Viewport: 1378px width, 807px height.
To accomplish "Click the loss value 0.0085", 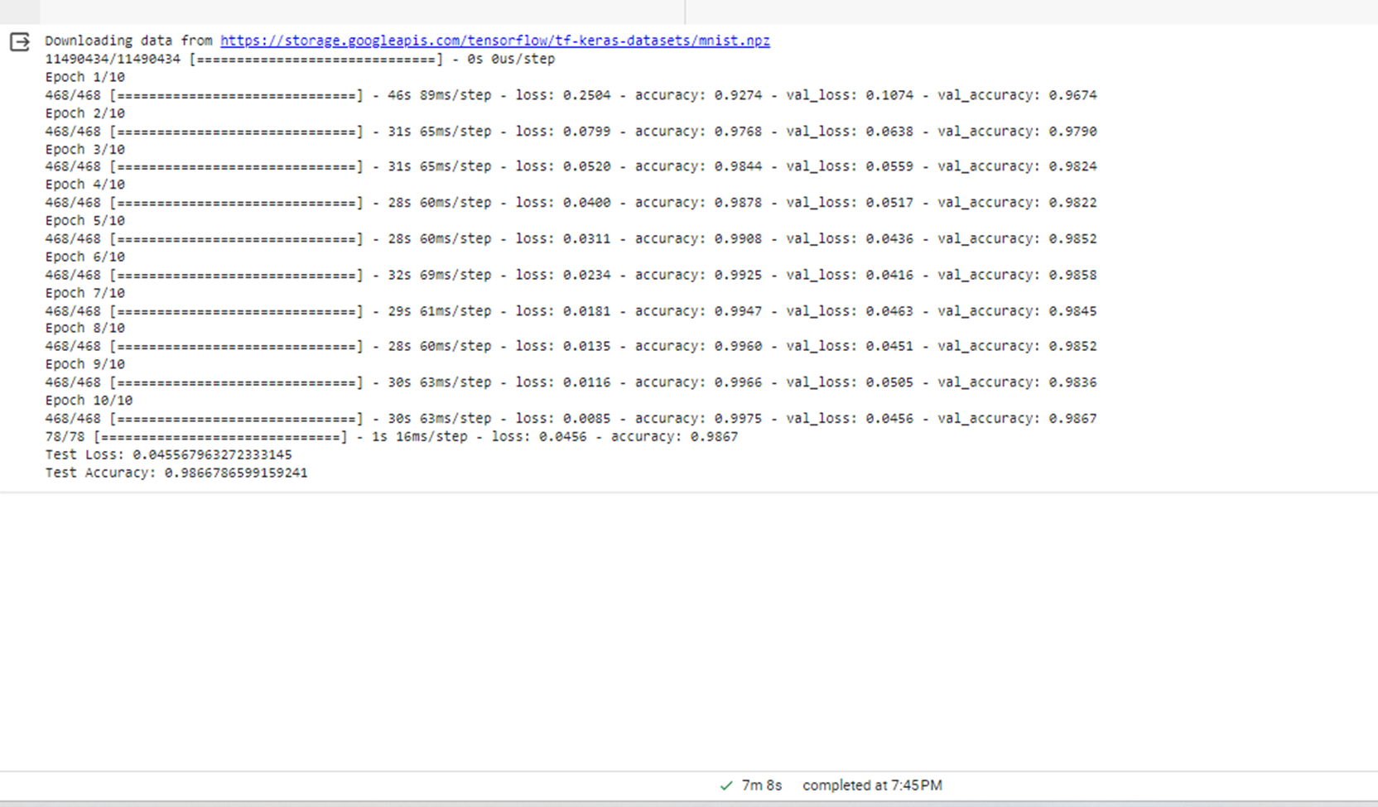I will click(587, 419).
